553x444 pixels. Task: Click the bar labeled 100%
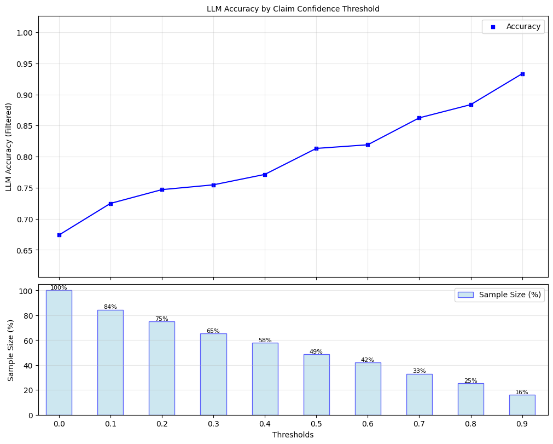tap(59, 353)
